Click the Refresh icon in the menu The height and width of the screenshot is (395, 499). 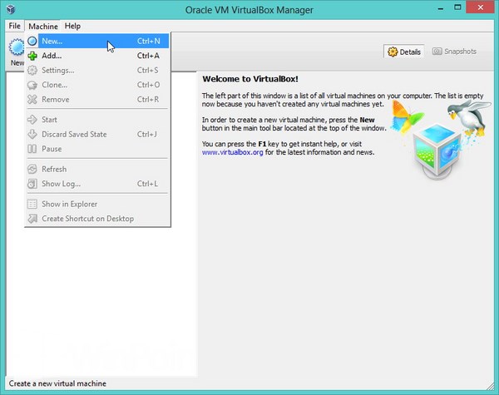tap(32, 169)
